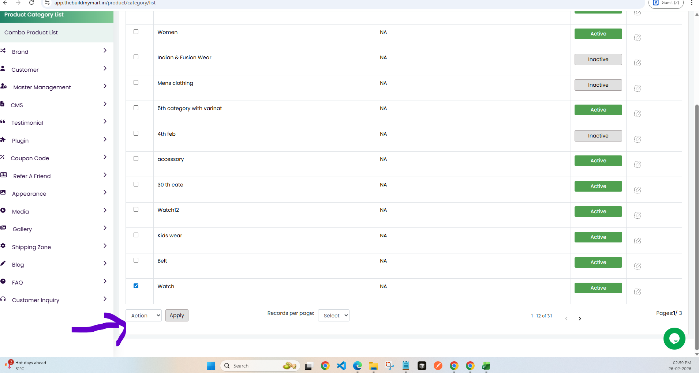Edit 5th category with varinat row
The image size is (699, 373).
pos(637,114)
